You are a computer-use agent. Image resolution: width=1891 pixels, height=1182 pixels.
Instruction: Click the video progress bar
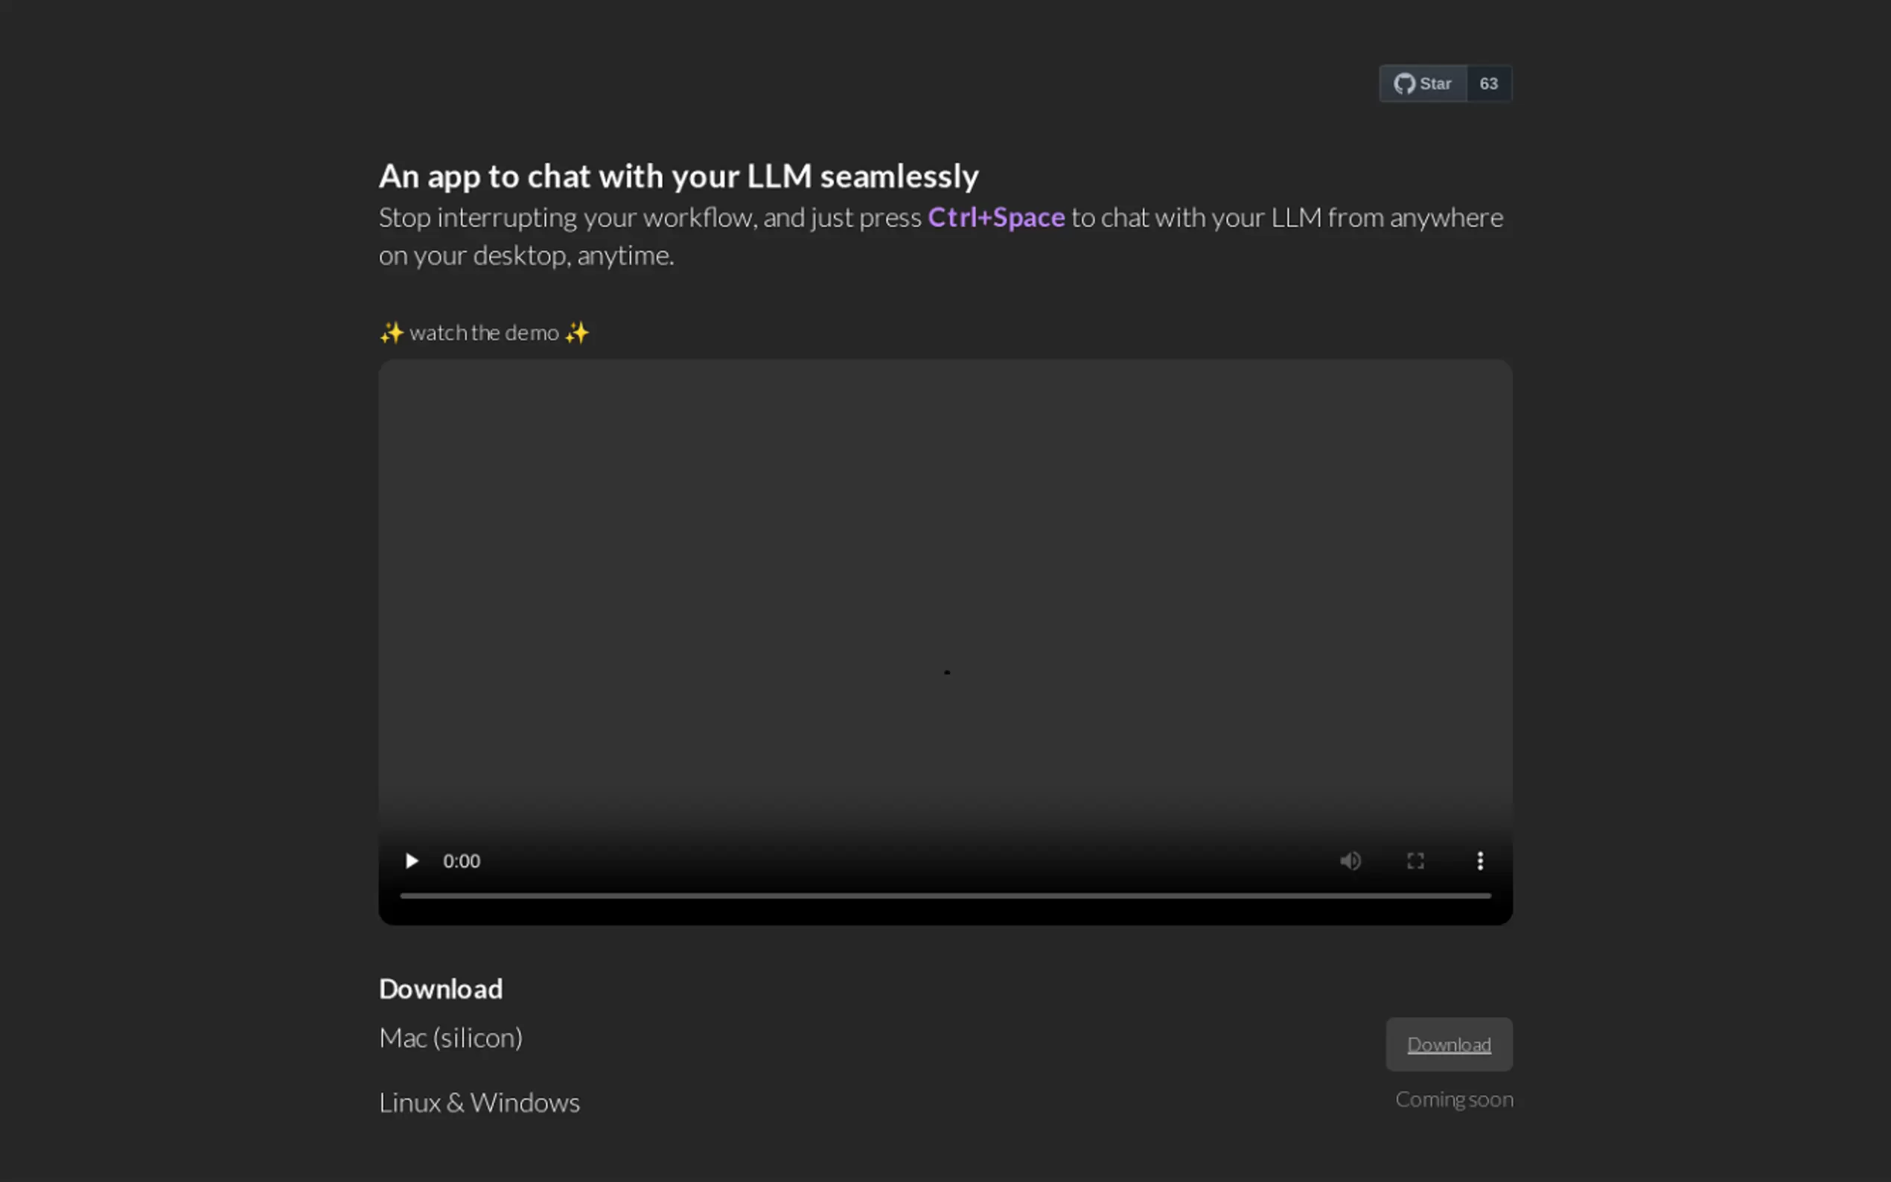pyautogui.click(x=945, y=896)
